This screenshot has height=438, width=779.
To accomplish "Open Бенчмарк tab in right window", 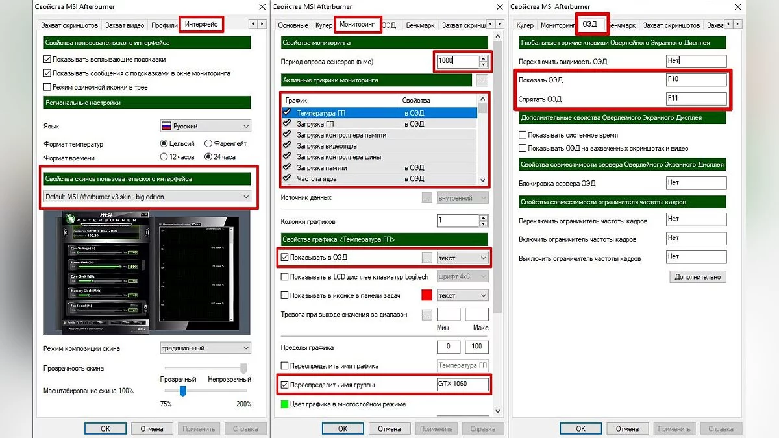I will point(624,25).
